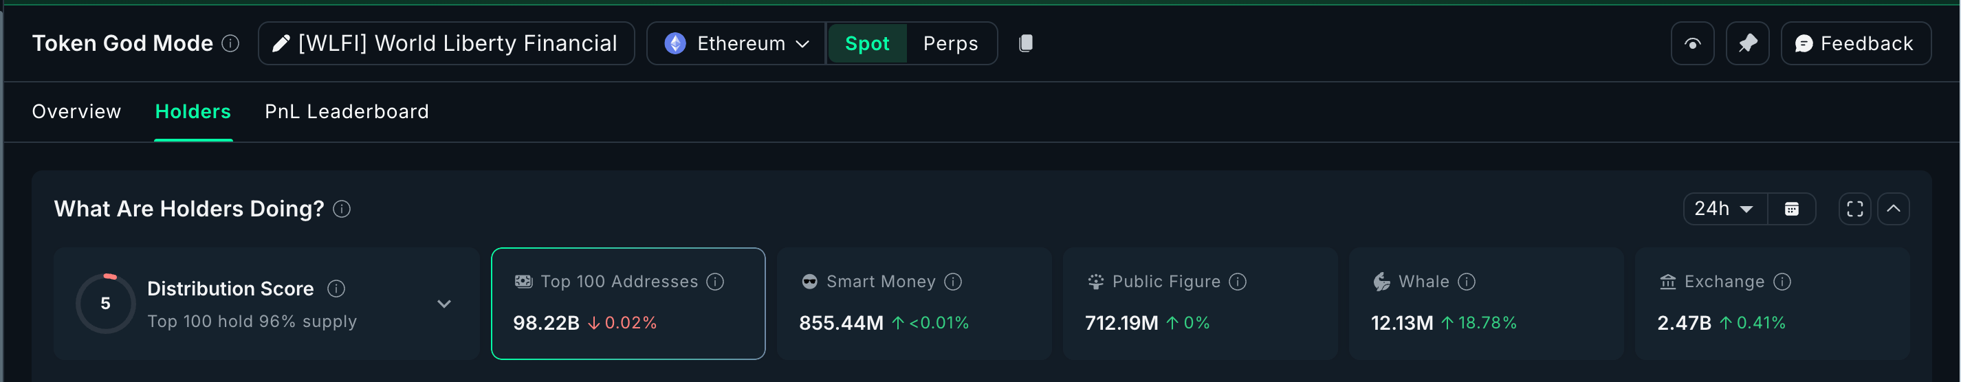This screenshot has width=1961, height=382.
Task: Click the Feedback button
Action: point(1855,43)
